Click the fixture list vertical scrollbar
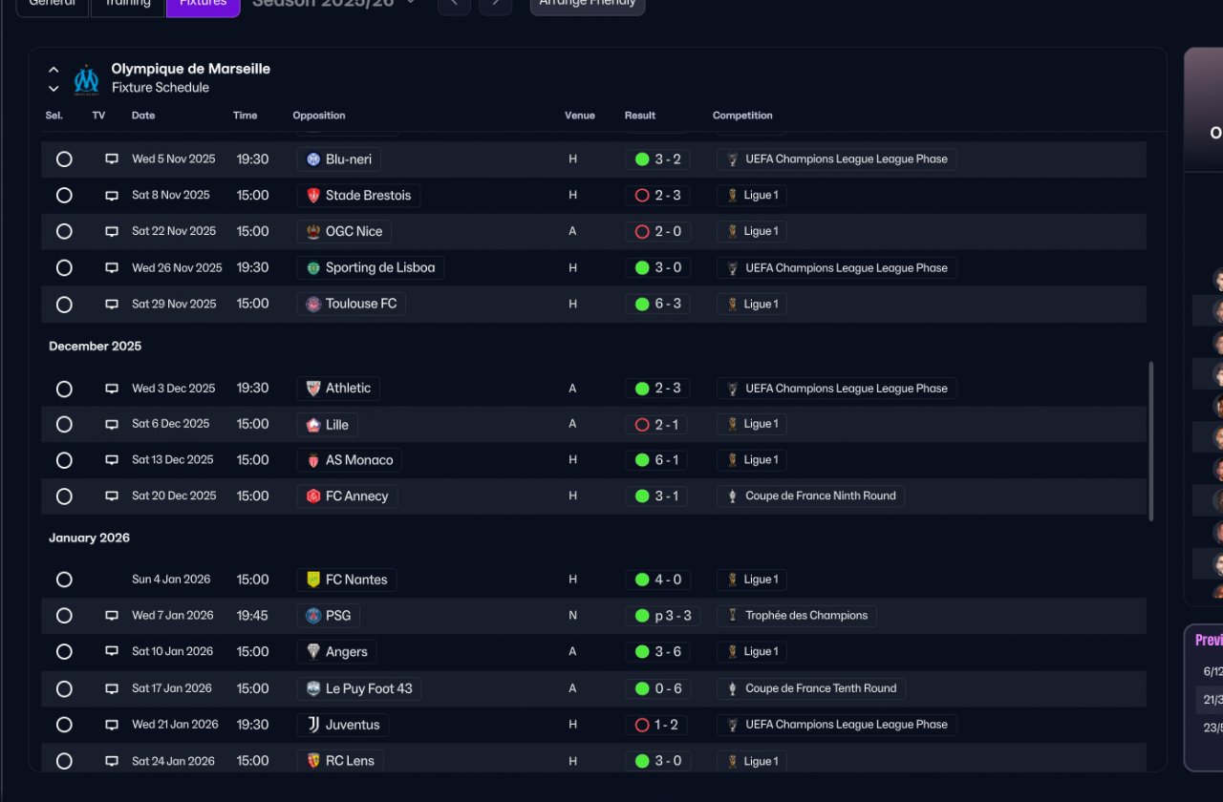This screenshot has height=802, width=1223. point(1151,441)
